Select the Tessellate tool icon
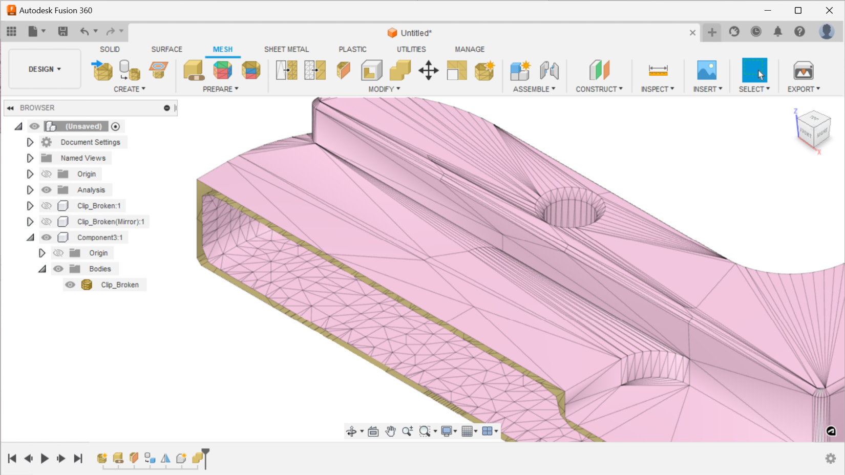845x475 pixels. tap(130, 70)
